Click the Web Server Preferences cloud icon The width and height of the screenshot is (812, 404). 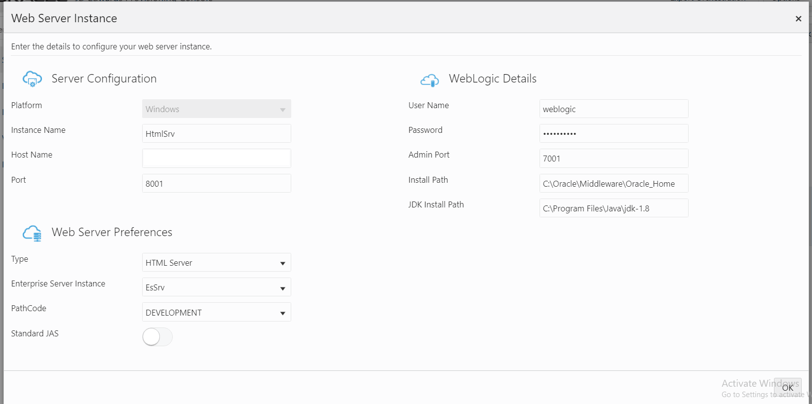(32, 233)
